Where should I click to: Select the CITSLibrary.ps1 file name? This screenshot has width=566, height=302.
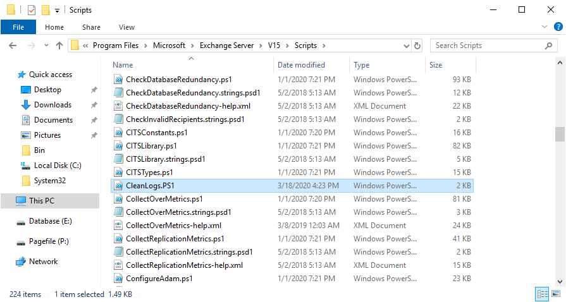pyautogui.click(x=151, y=146)
